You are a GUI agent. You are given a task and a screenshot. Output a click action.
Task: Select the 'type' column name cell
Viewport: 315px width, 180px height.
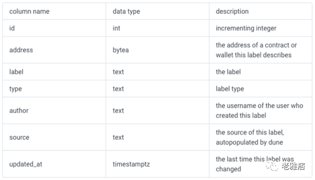coord(54,89)
